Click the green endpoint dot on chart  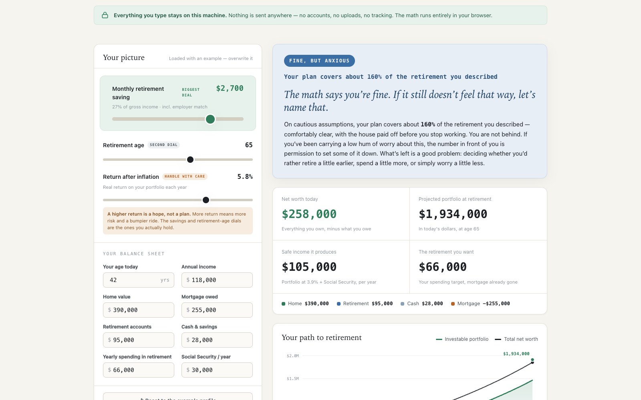click(532, 360)
